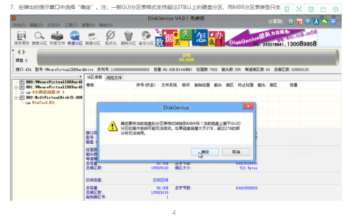Click the DiskGenius app logo in title bar
This screenshot has height=222, width=346.
(x=14, y=18)
